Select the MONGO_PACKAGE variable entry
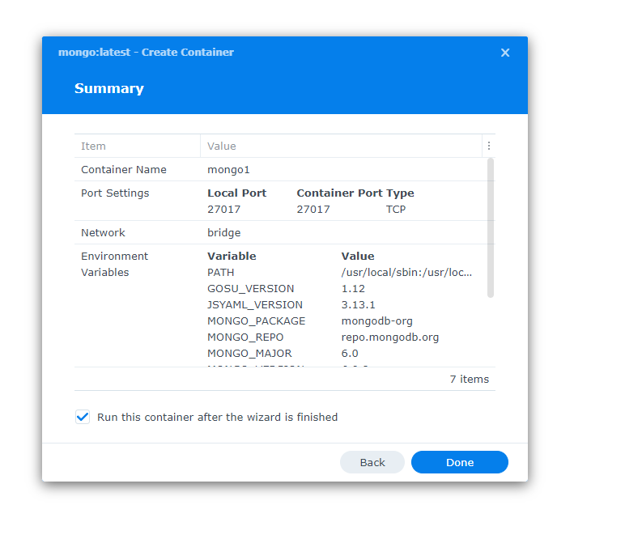The height and width of the screenshot is (556, 625). [256, 321]
